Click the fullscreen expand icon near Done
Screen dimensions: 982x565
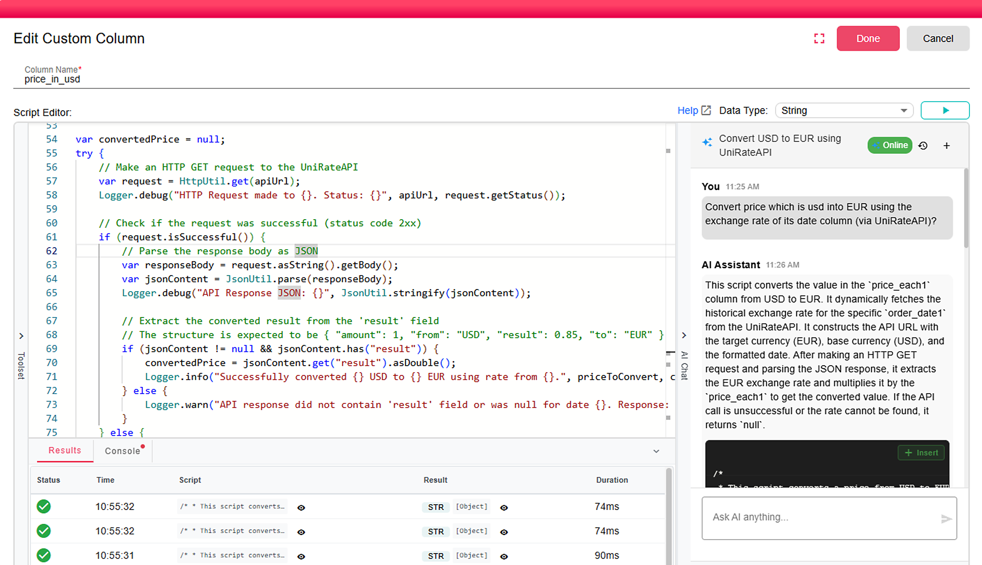pyautogui.click(x=819, y=38)
